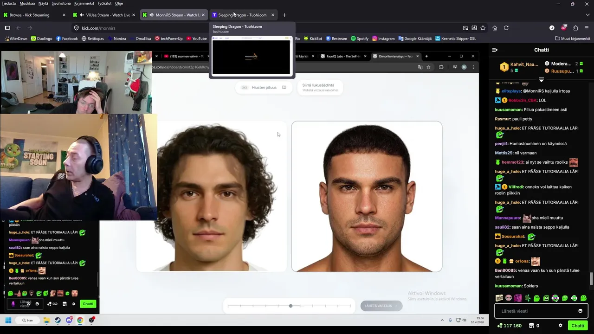Click username kuusamoman above 'Sokiars' message
594x334 pixels.
508,286
